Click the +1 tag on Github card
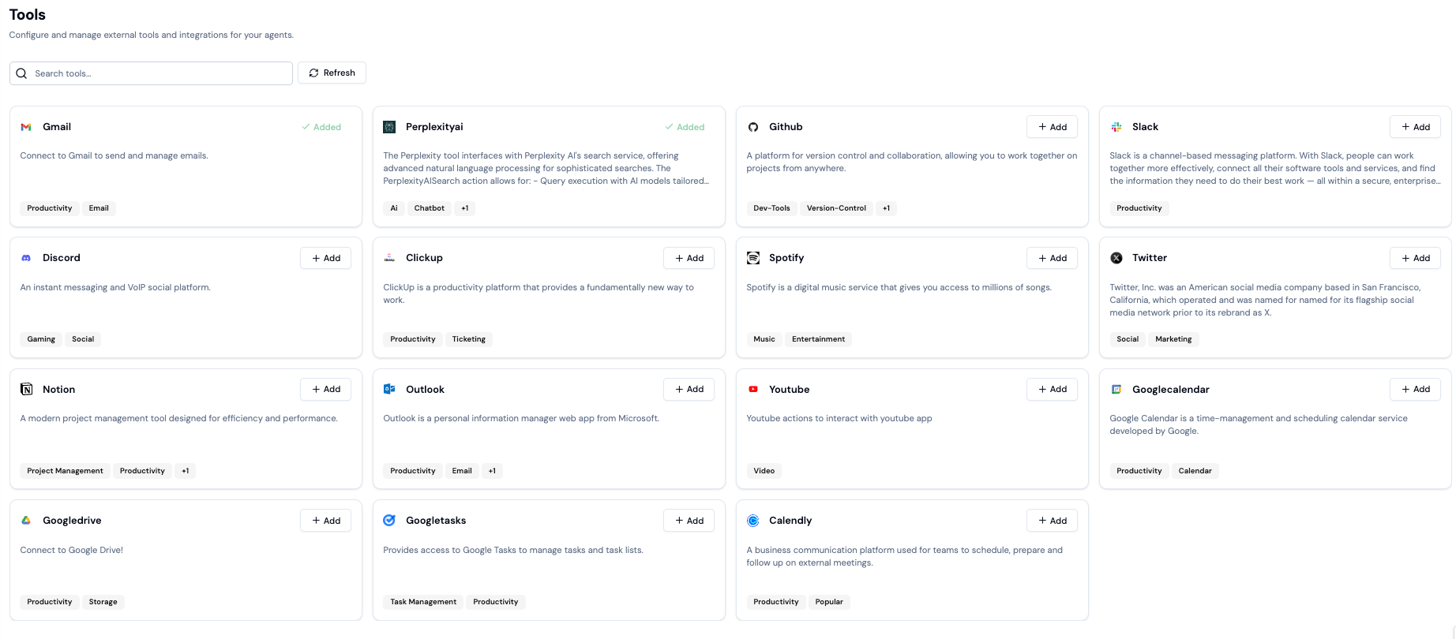Viewport: 1456px width, 639px height. point(887,208)
